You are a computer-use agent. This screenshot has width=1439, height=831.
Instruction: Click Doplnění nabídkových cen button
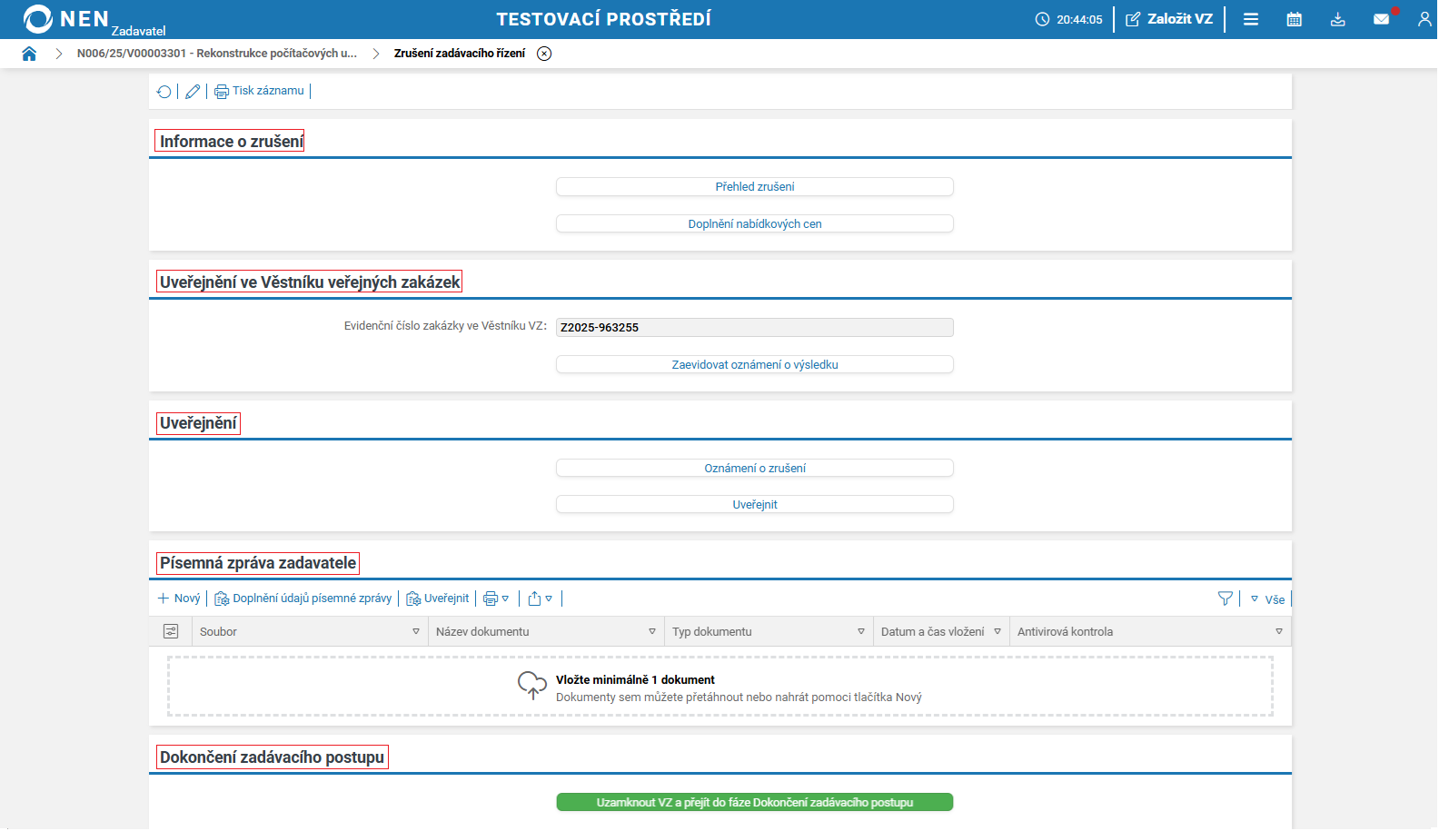(755, 224)
